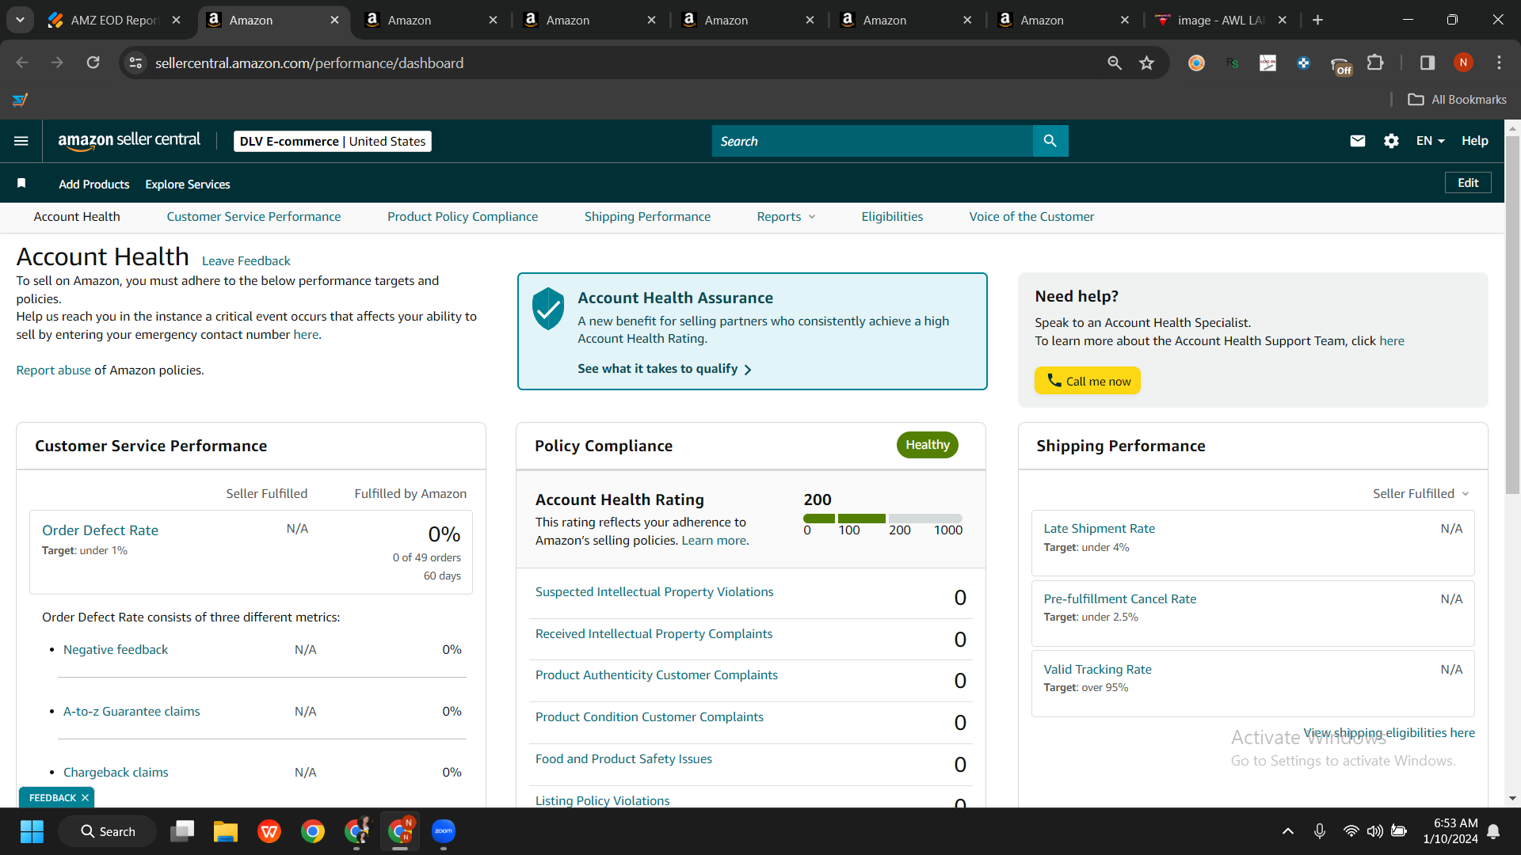Click the Edit button
The width and height of the screenshot is (1521, 855).
tap(1468, 183)
